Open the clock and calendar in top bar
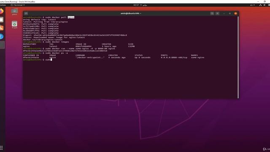This screenshot has width=270, height=152. tap(140, 5)
